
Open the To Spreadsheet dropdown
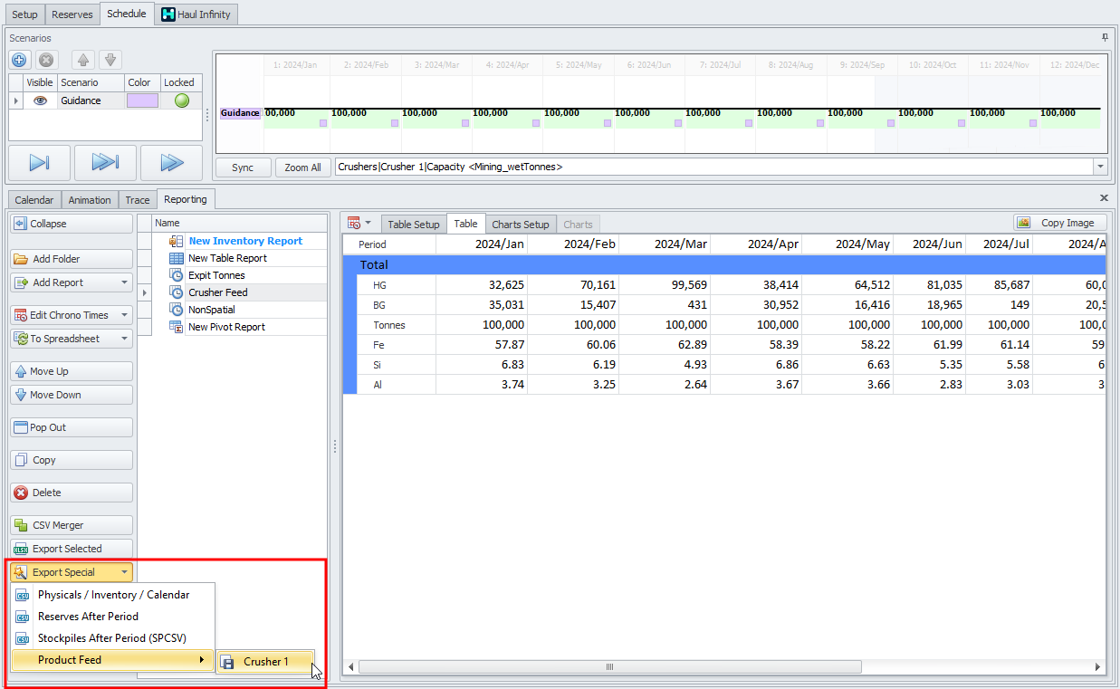coord(124,339)
